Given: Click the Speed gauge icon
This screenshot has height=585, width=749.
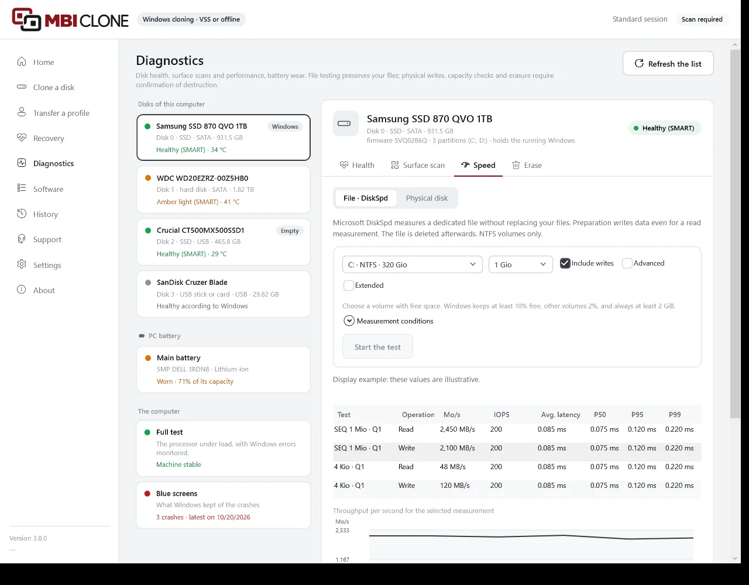Looking at the screenshot, I should (x=465, y=165).
